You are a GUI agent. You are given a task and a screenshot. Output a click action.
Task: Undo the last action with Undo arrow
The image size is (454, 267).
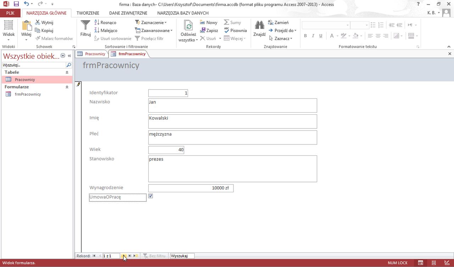[x=27, y=4]
